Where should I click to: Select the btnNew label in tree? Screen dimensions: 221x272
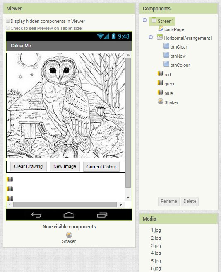pyautogui.click(x=178, y=56)
